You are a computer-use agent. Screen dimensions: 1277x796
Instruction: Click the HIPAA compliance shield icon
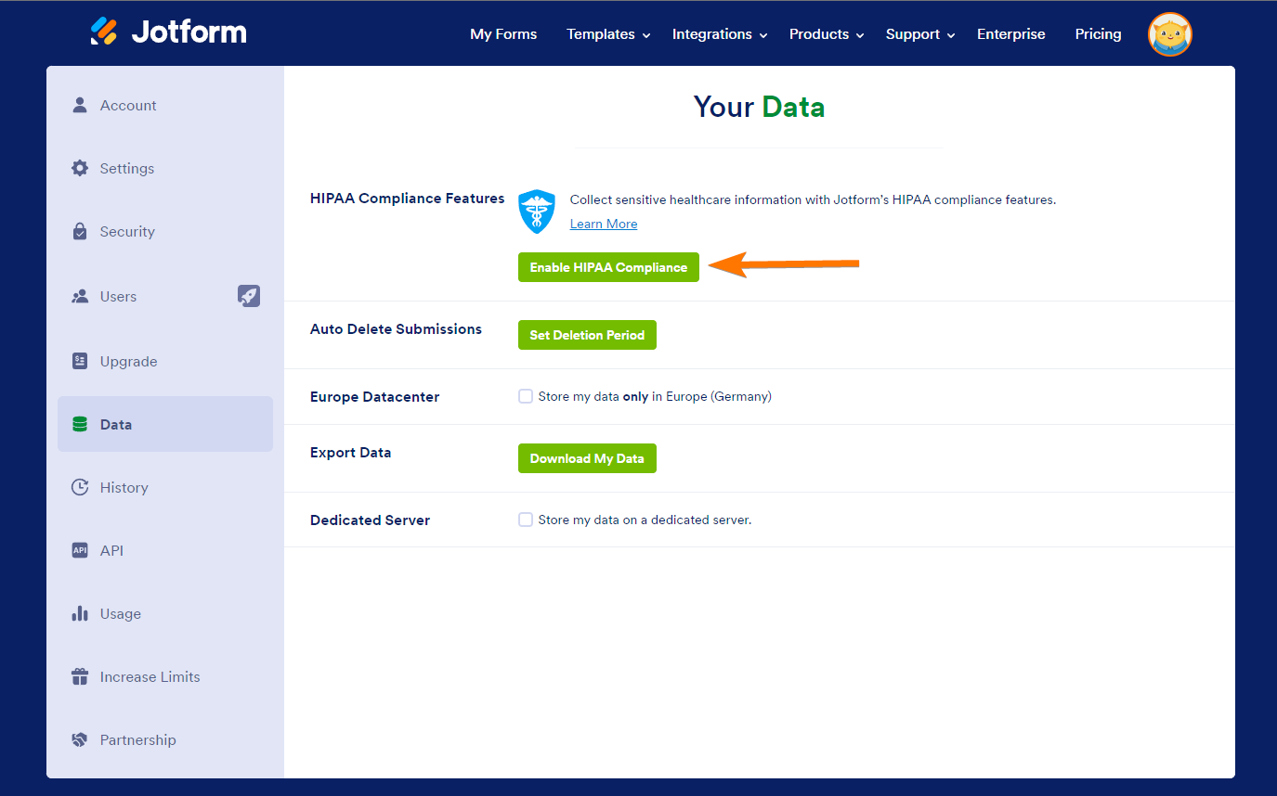(537, 212)
